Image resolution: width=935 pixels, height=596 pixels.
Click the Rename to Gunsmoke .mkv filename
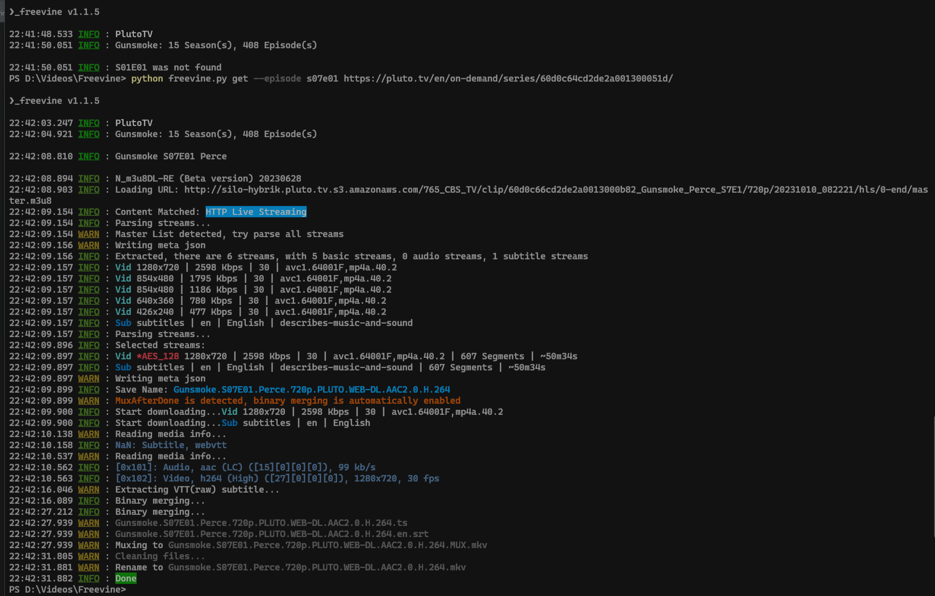(317, 567)
